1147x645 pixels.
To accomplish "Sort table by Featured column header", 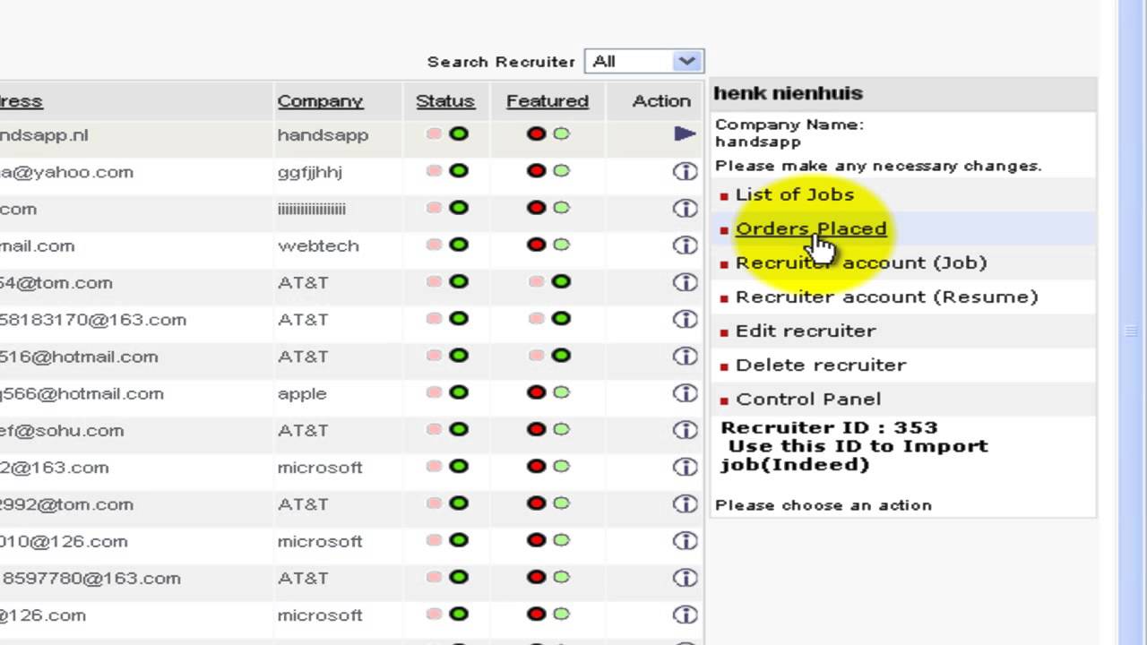I will pyautogui.click(x=548, y=101).
